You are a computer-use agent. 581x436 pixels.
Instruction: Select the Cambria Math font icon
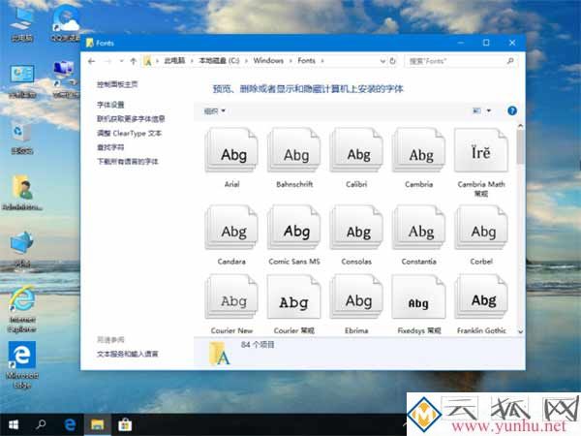[x=481, y=150]
